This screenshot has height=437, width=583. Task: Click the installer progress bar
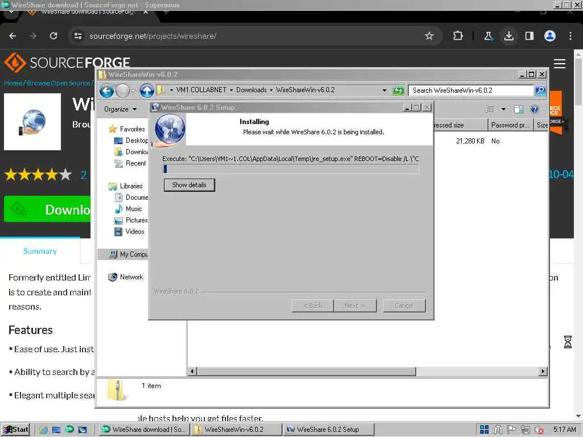(x=291, y=169)
